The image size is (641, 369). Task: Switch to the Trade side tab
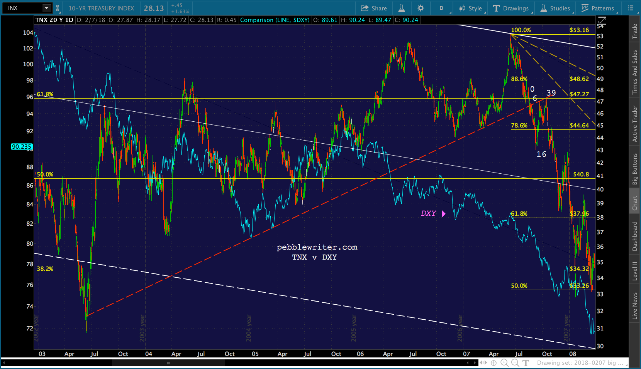click(634, 32)
